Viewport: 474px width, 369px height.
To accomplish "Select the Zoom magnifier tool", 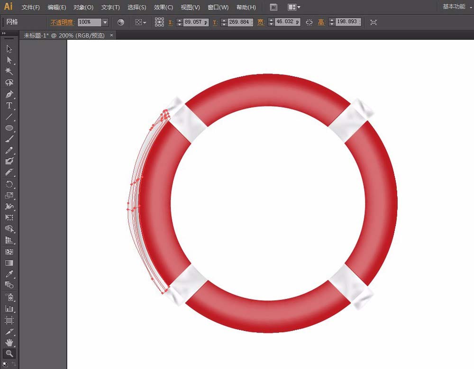I will (9, 353).
